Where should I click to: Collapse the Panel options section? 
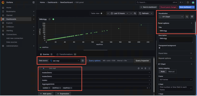[x=191, y=23]
